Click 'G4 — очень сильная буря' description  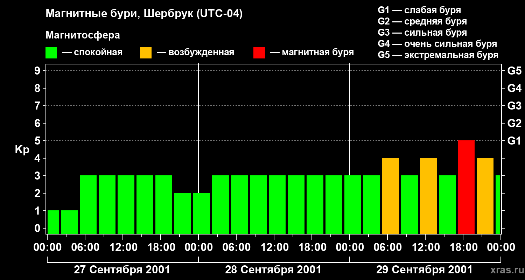[437, 44]
